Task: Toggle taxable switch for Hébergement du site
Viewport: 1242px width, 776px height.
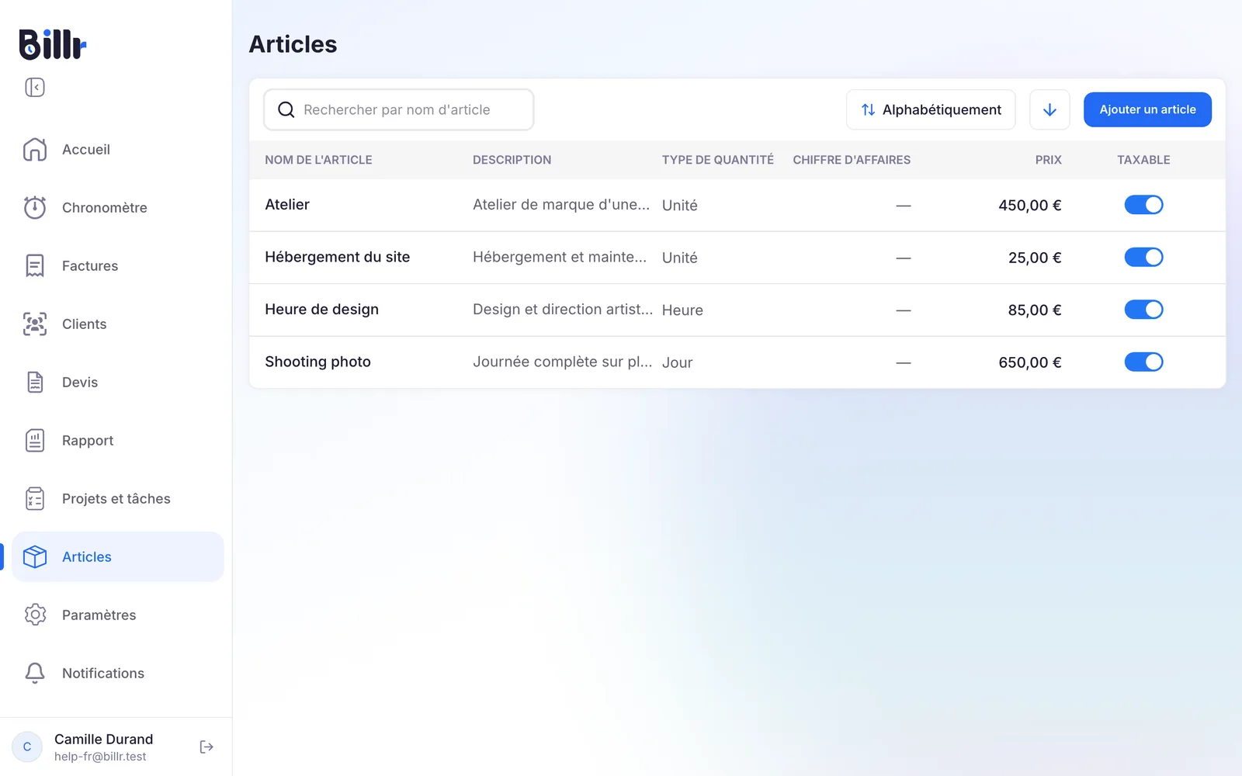Action: pyautogui.click(x=1143, y=257)
